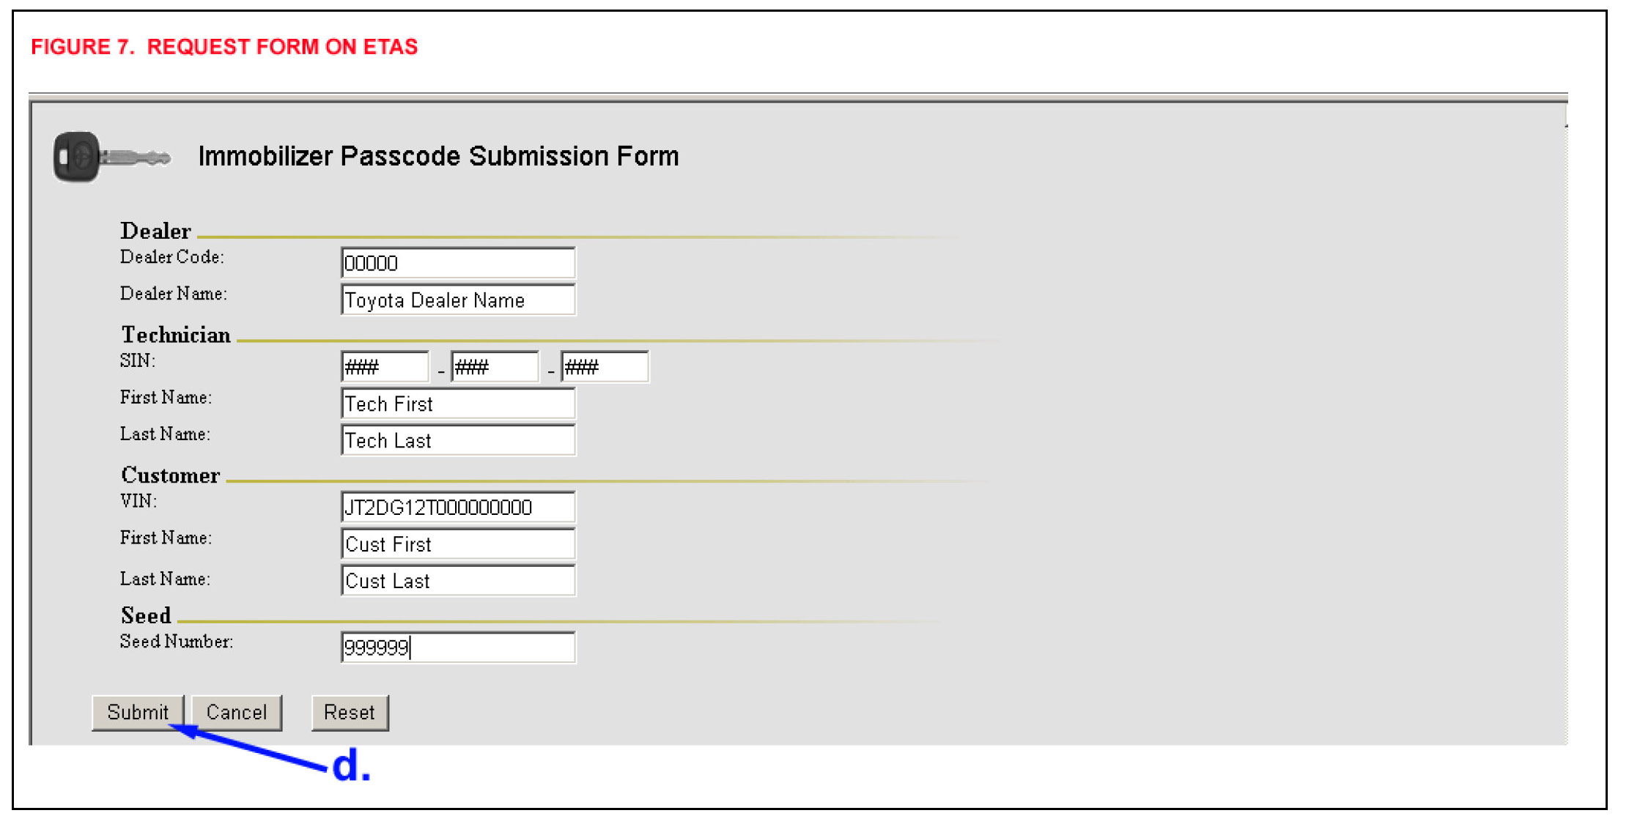Focus the Seed Number field
Image resolution: width=1629 pixels, height=824 pixels.
pos(458,647)
